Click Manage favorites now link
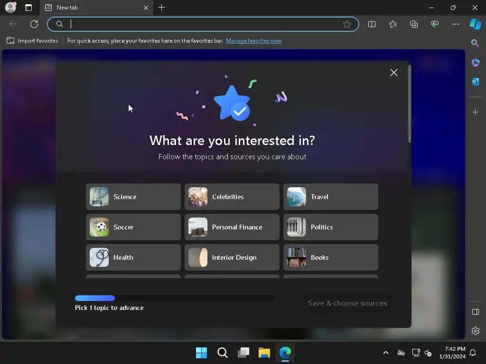The image size is (486, 364). (253, 41)
